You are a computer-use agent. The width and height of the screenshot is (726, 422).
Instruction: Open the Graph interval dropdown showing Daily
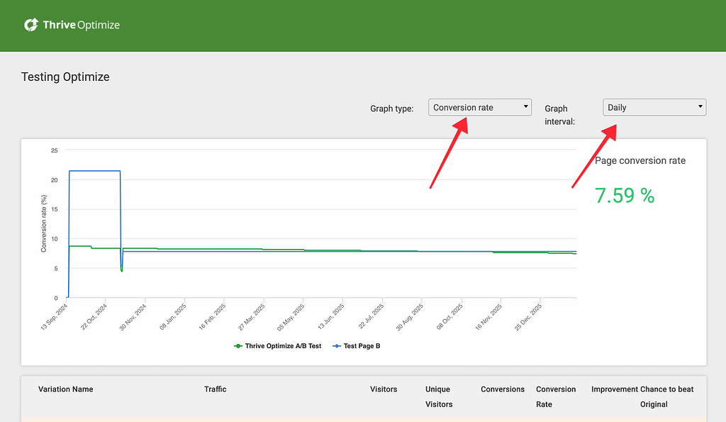[x=654, y=107]
